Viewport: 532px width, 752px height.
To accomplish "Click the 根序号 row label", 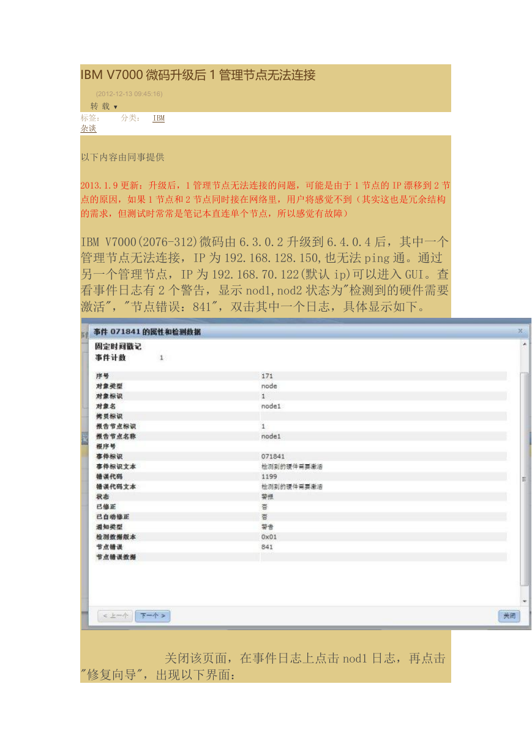I will [x=105, y=446].
